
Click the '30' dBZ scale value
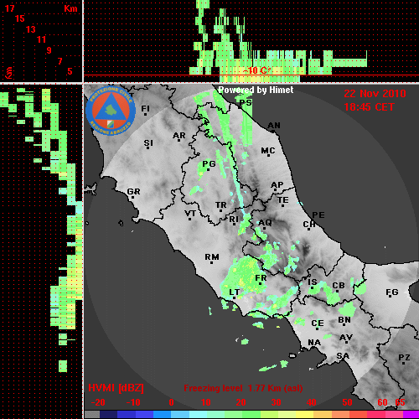277,402
